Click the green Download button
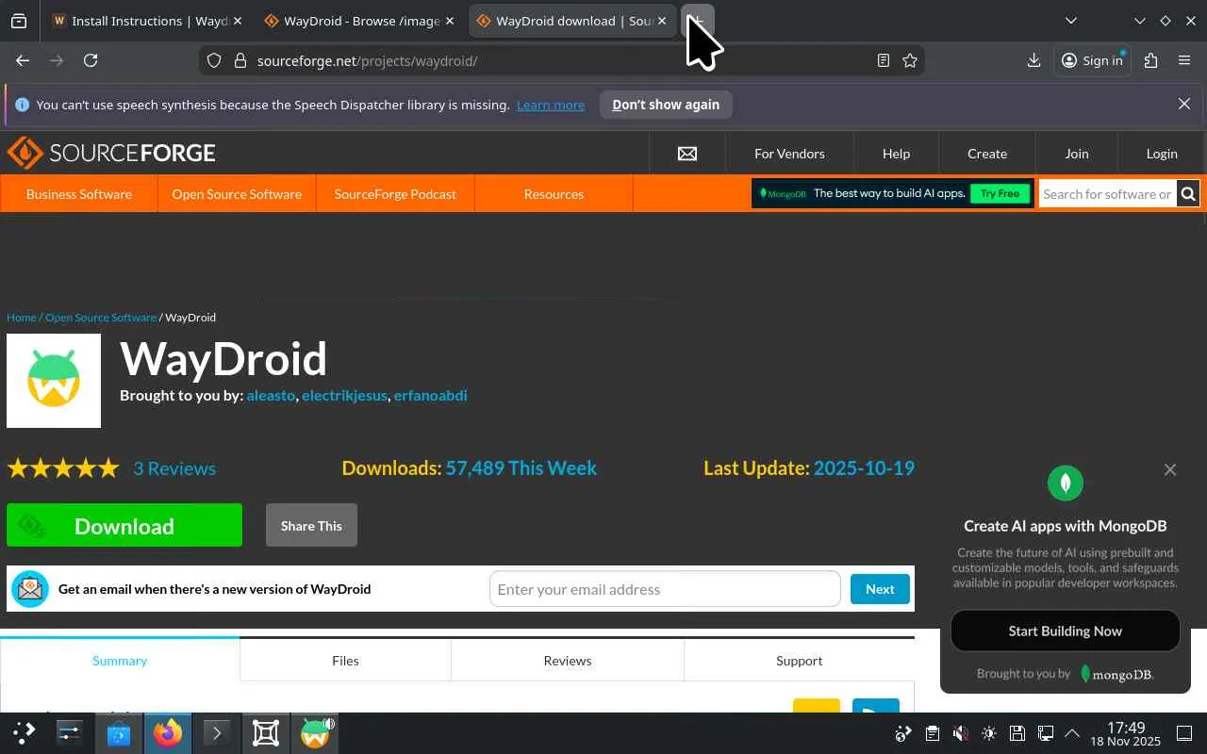 point(124,525)
